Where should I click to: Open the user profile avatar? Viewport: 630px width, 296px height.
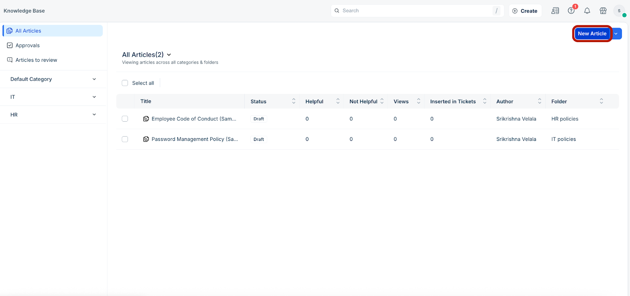(619, 11)
